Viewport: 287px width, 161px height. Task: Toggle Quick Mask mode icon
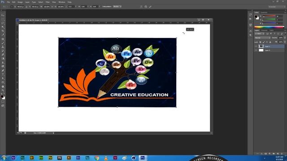coord(3,102)
